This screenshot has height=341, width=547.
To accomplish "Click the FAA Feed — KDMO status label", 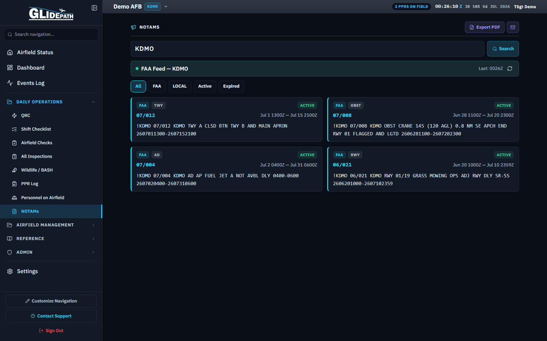I will (164, 69).
